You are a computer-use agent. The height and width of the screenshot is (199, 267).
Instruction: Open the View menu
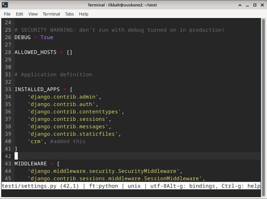[33, 14]
